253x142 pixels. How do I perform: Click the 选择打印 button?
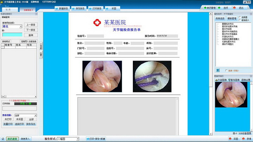pos(20,124)
